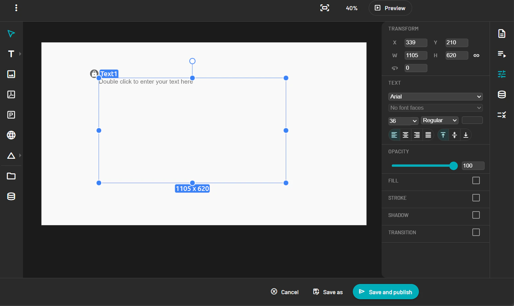Select the Image tool in left toolbar
Viewport: 514px width, 306px height.
[x=11, y=74]
